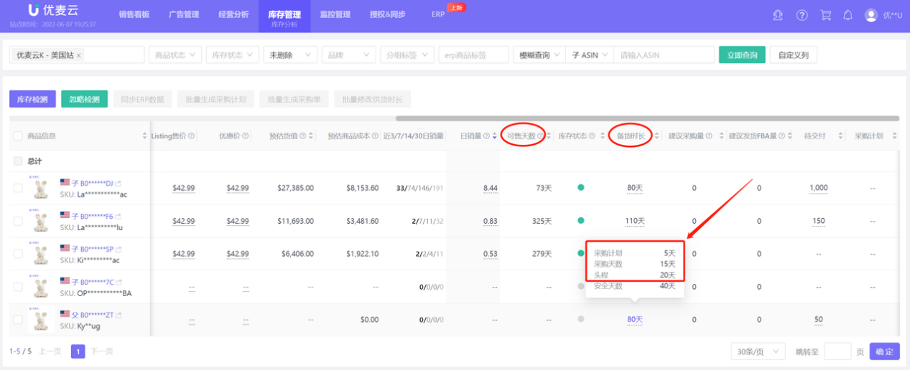Click the help icon beside 日销量

tap(486, 136)
